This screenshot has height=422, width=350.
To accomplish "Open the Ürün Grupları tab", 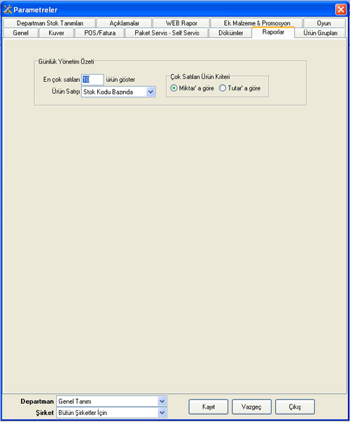I will (x=320, y=33).
